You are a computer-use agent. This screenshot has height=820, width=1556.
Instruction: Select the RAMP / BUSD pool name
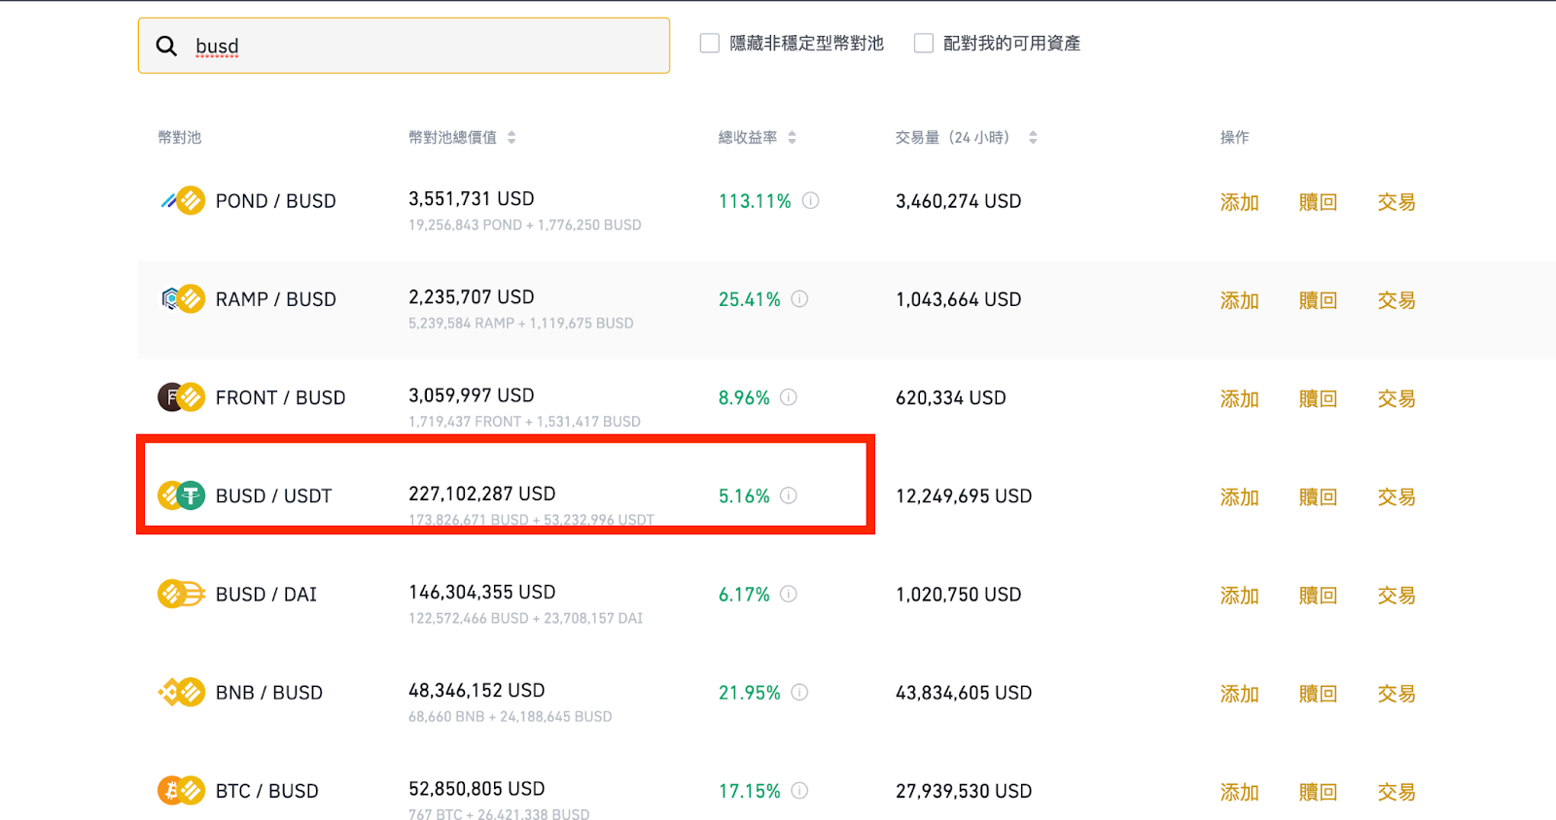click(276, 299)
